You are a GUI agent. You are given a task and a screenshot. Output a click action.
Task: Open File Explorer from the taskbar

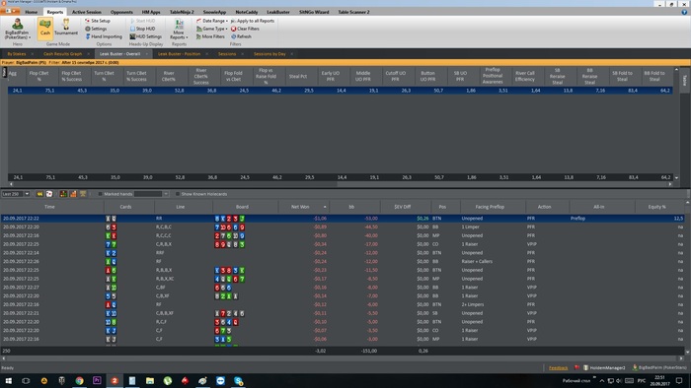(150, 381)
